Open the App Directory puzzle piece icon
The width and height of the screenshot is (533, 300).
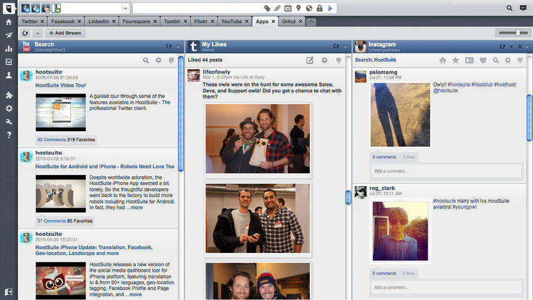pyautogui.click(x=8, y=95)
